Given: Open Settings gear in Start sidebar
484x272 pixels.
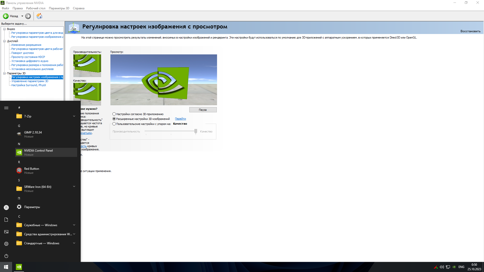Looking at the screenshot, I should (x=6, y=244).
